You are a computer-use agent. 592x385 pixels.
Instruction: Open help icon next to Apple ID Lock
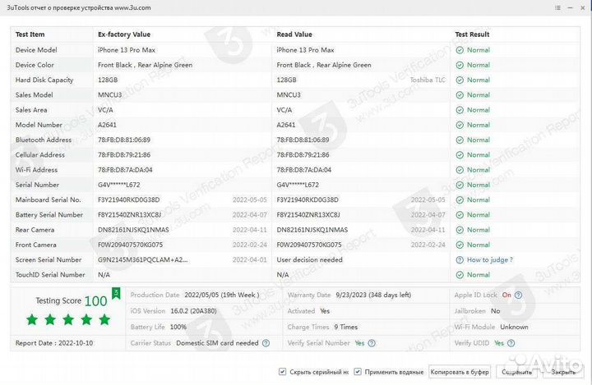click(x=518, y=295)
